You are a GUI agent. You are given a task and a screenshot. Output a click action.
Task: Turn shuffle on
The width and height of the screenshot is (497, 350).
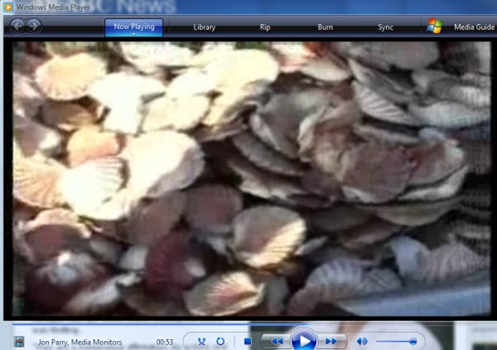[x=202, y=341]
